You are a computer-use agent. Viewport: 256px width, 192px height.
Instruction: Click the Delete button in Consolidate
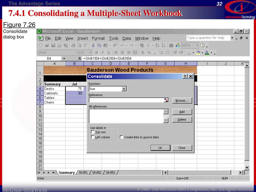tap(182, 120)
